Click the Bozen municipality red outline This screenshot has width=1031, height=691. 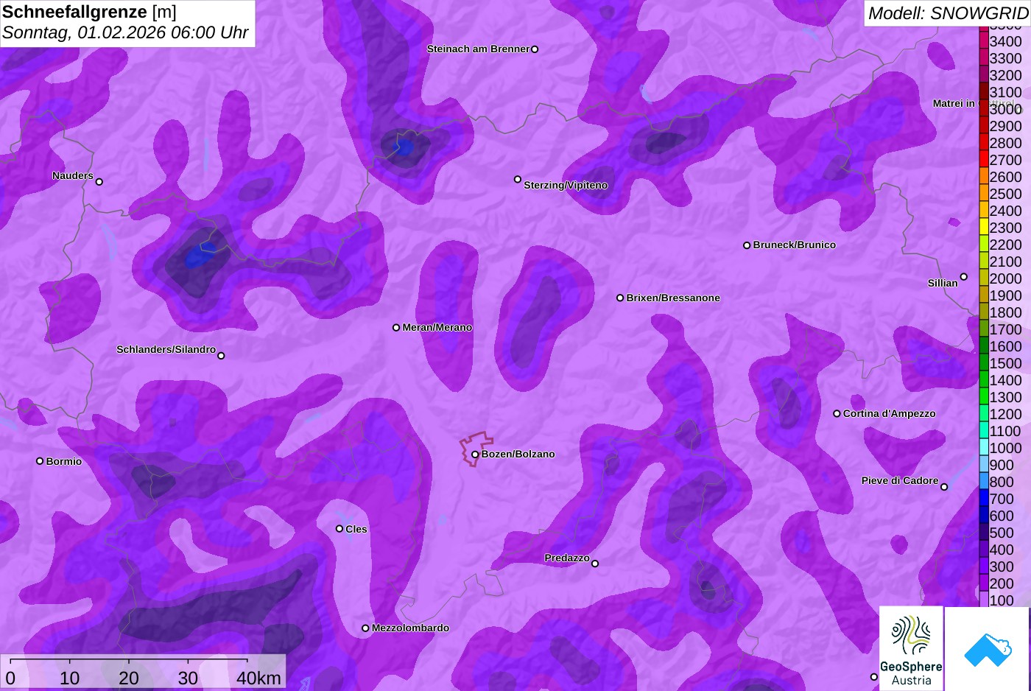pos(476,449)
